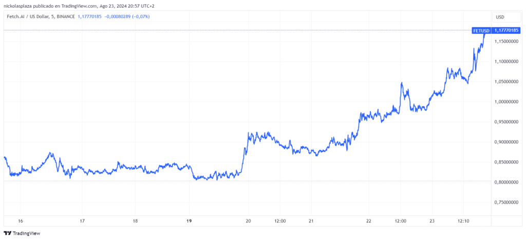Select date 21 on time axis
Screen dimensions: 526x240
point(311,221)
